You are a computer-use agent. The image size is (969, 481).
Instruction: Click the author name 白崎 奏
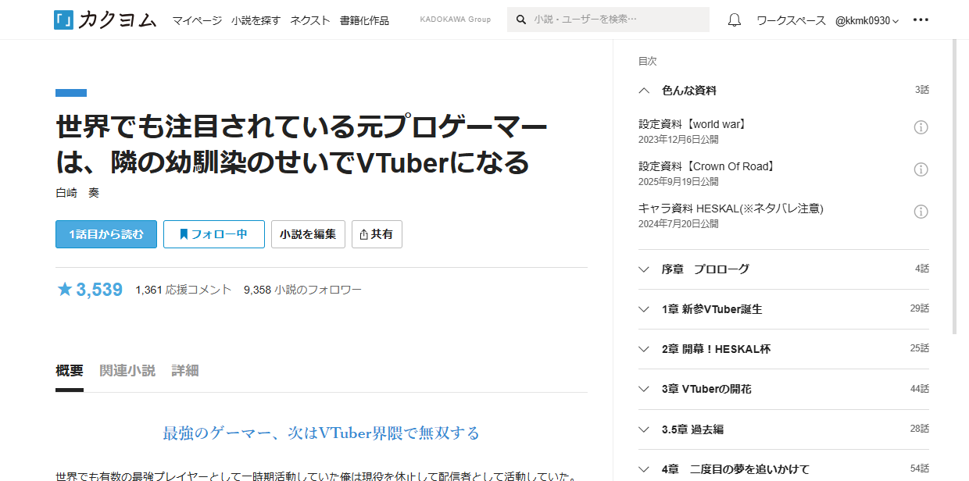[x=77, y=193]
